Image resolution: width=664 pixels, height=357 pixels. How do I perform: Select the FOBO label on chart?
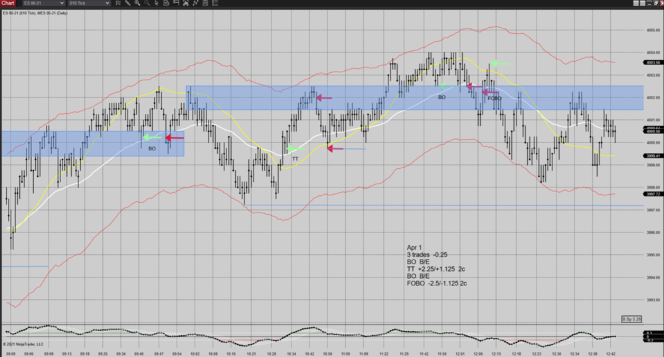click(x=495, y=98)
